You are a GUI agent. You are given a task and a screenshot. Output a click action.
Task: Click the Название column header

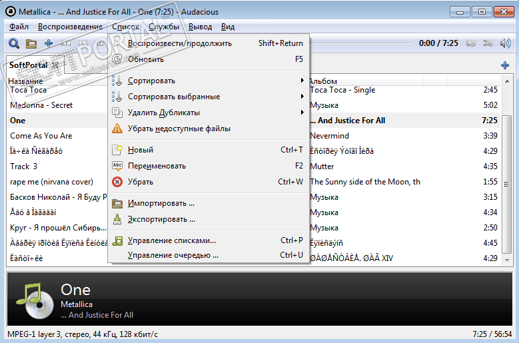pos(25,81)
